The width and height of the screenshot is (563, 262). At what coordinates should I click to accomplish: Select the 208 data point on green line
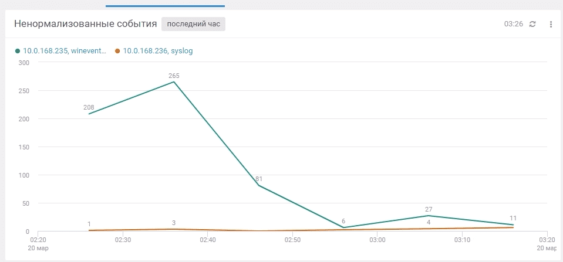89,114
